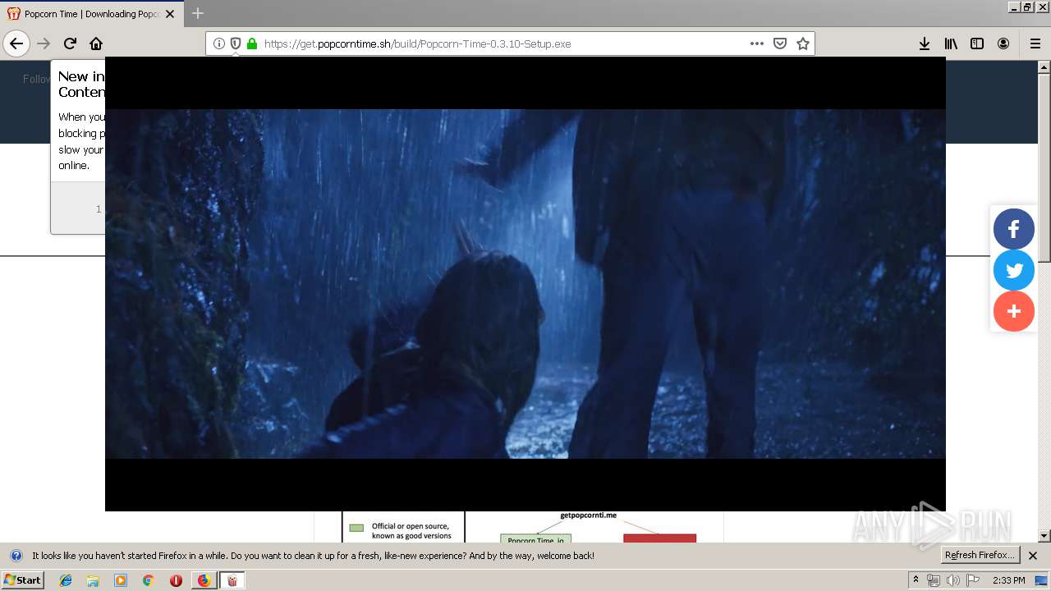Show hidden system tray icons

tap(916, 580)
